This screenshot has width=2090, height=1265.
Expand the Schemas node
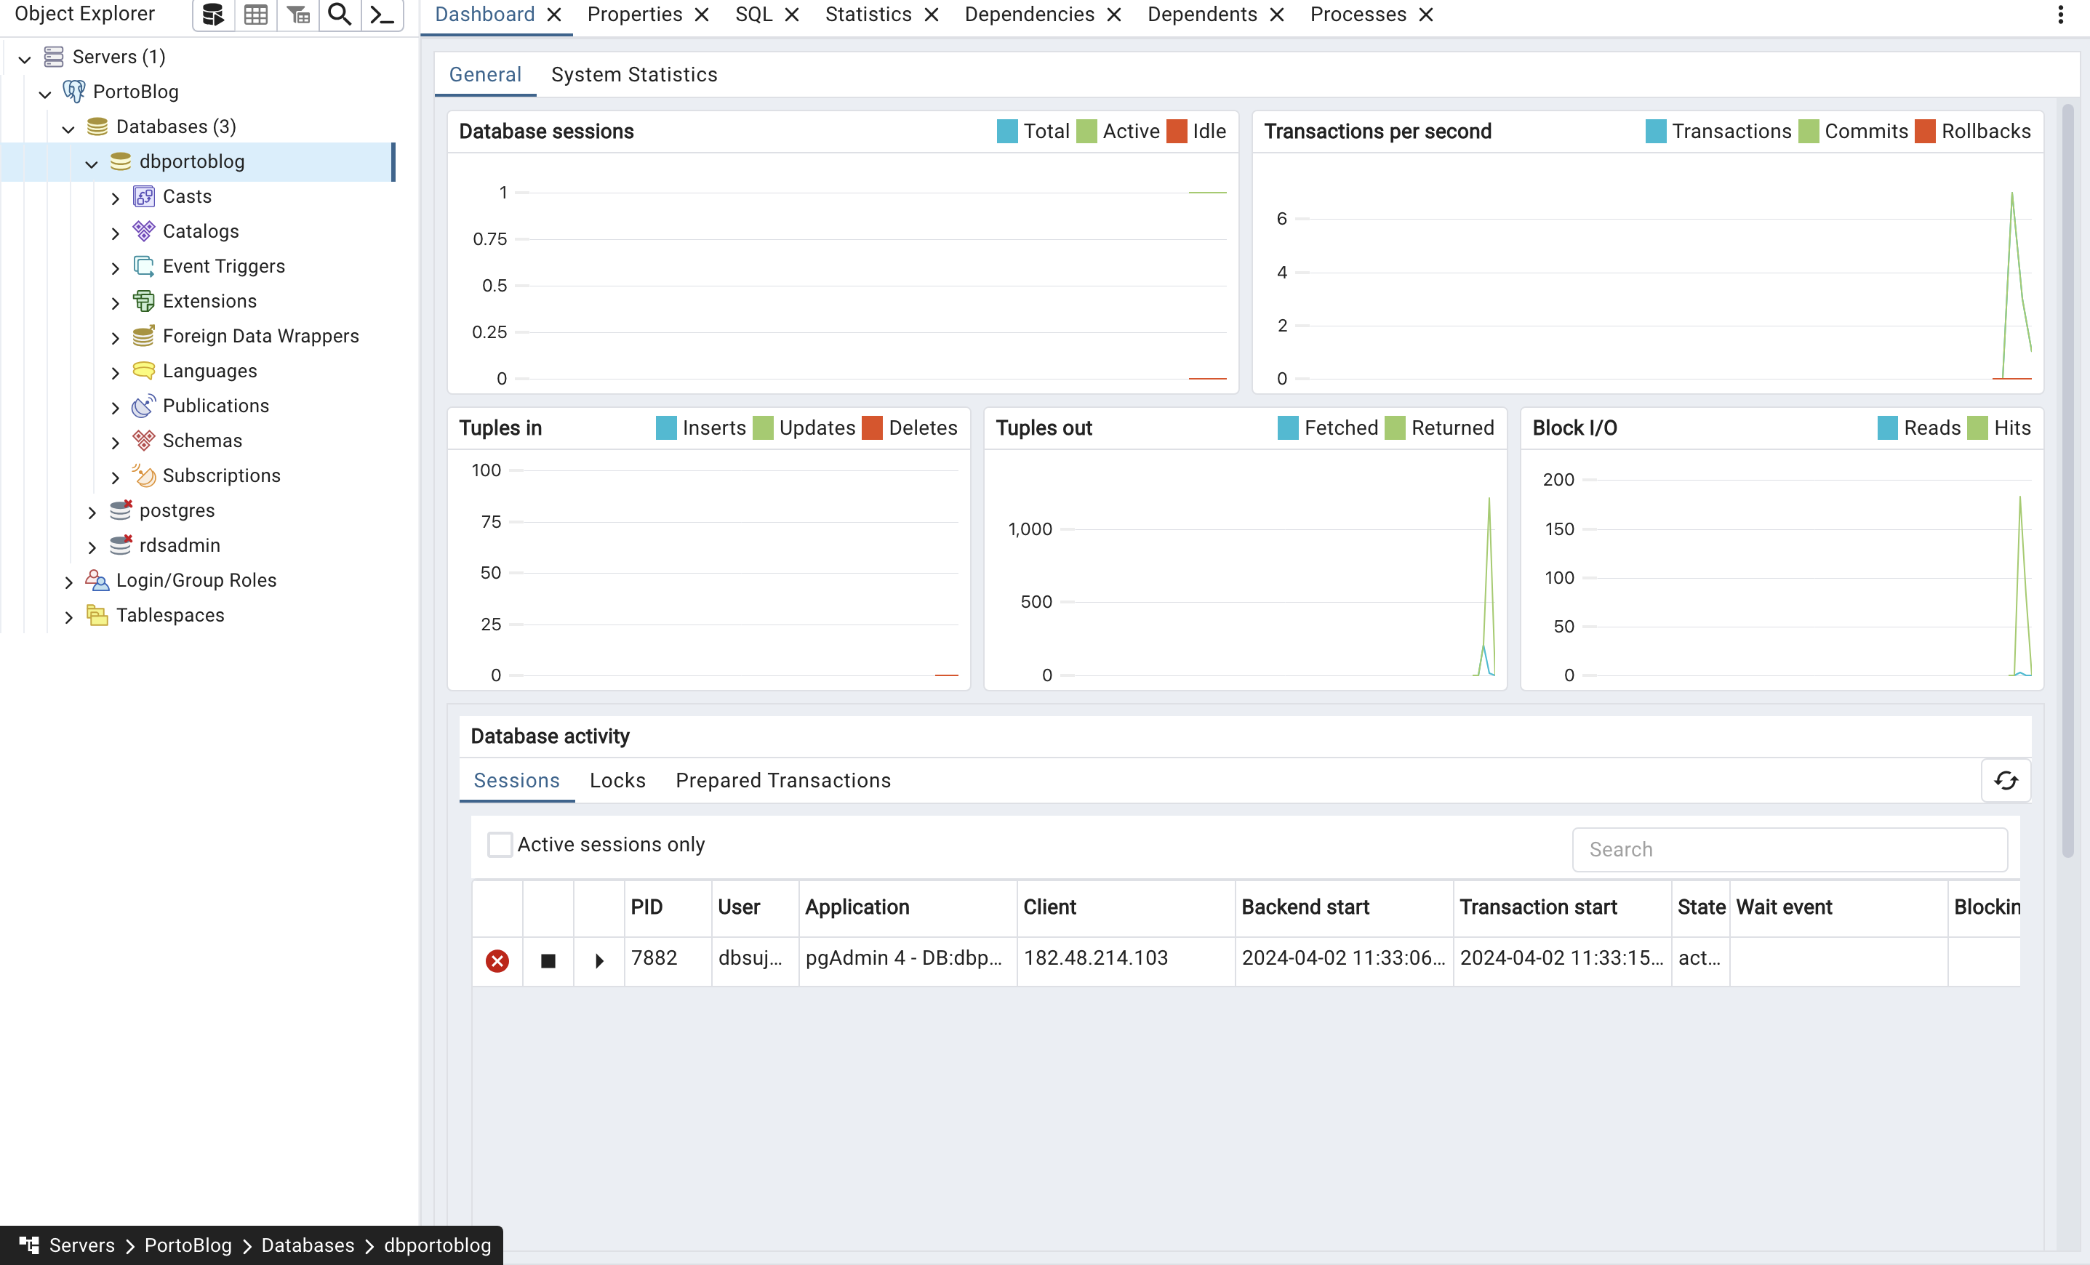[x=116, y=443]
